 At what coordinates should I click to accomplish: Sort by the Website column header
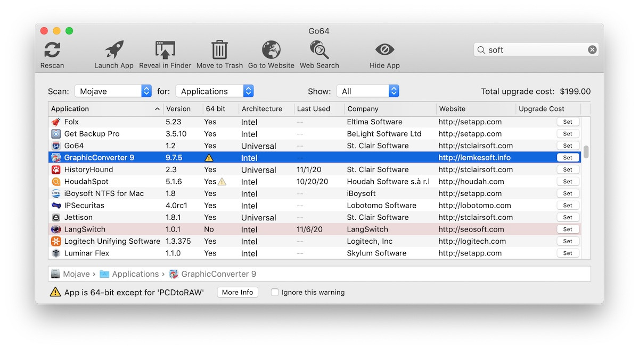476,109
